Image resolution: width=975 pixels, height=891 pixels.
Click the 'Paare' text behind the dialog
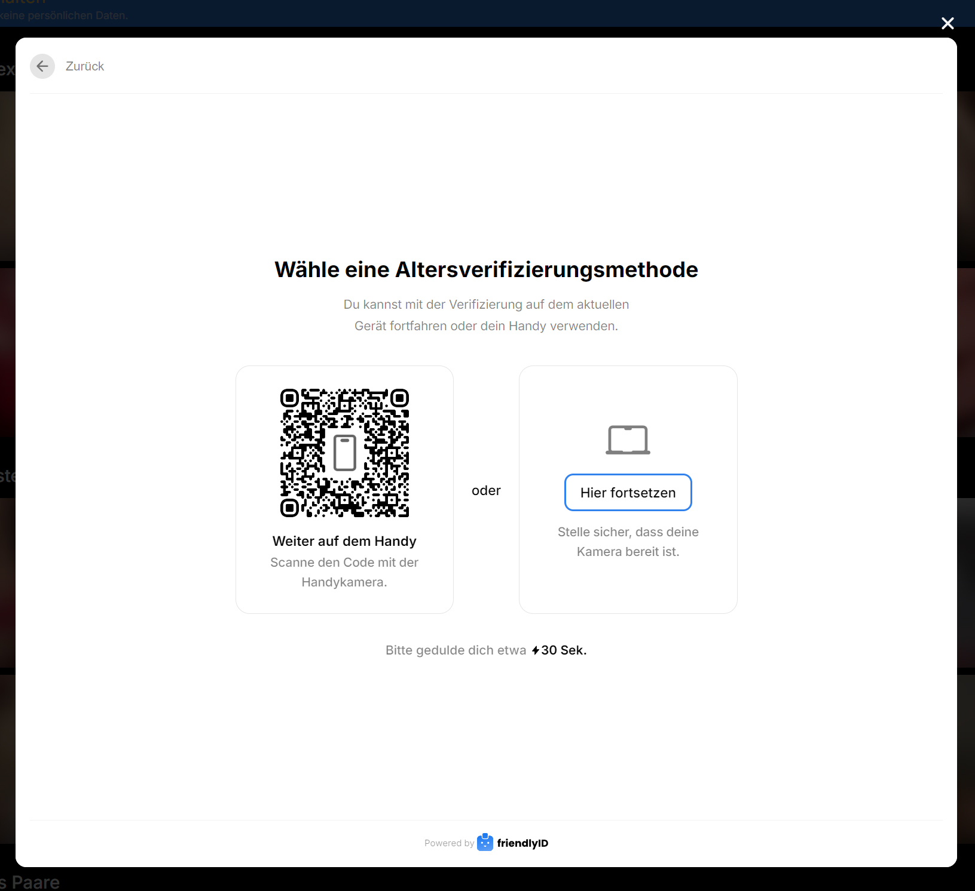(x=35, y=882)
